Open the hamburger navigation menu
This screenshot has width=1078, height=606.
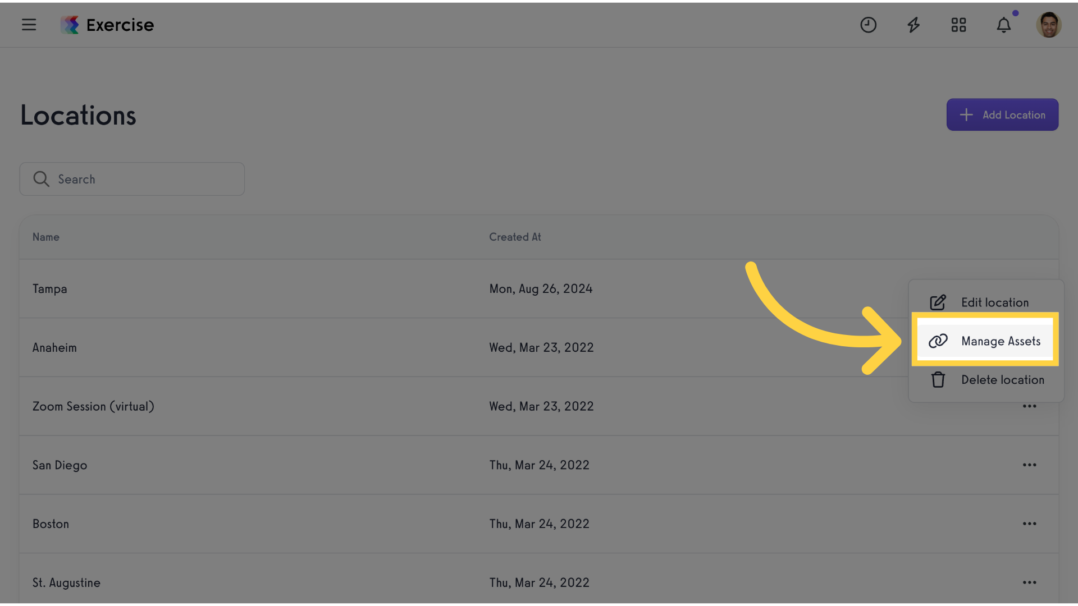[29, 25]
